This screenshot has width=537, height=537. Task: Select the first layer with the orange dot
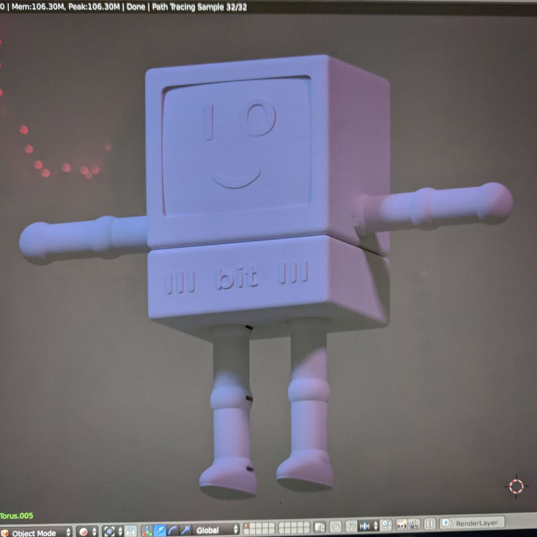point(246,525)
